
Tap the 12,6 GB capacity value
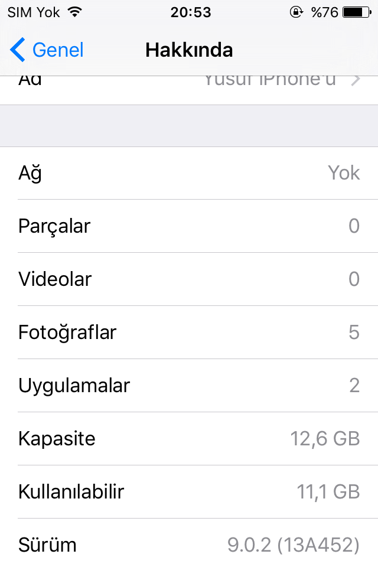coord(325,439)
